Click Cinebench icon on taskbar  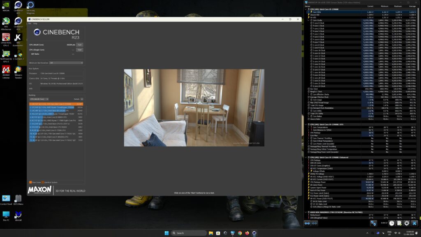click(x=254, y=233)
